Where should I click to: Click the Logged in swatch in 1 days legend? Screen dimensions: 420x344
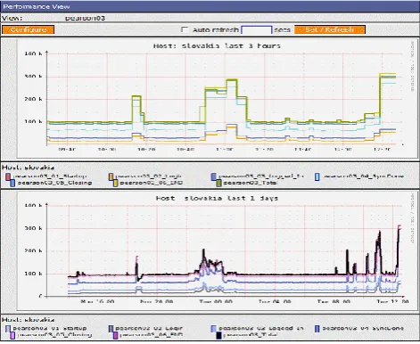[213, 329]
